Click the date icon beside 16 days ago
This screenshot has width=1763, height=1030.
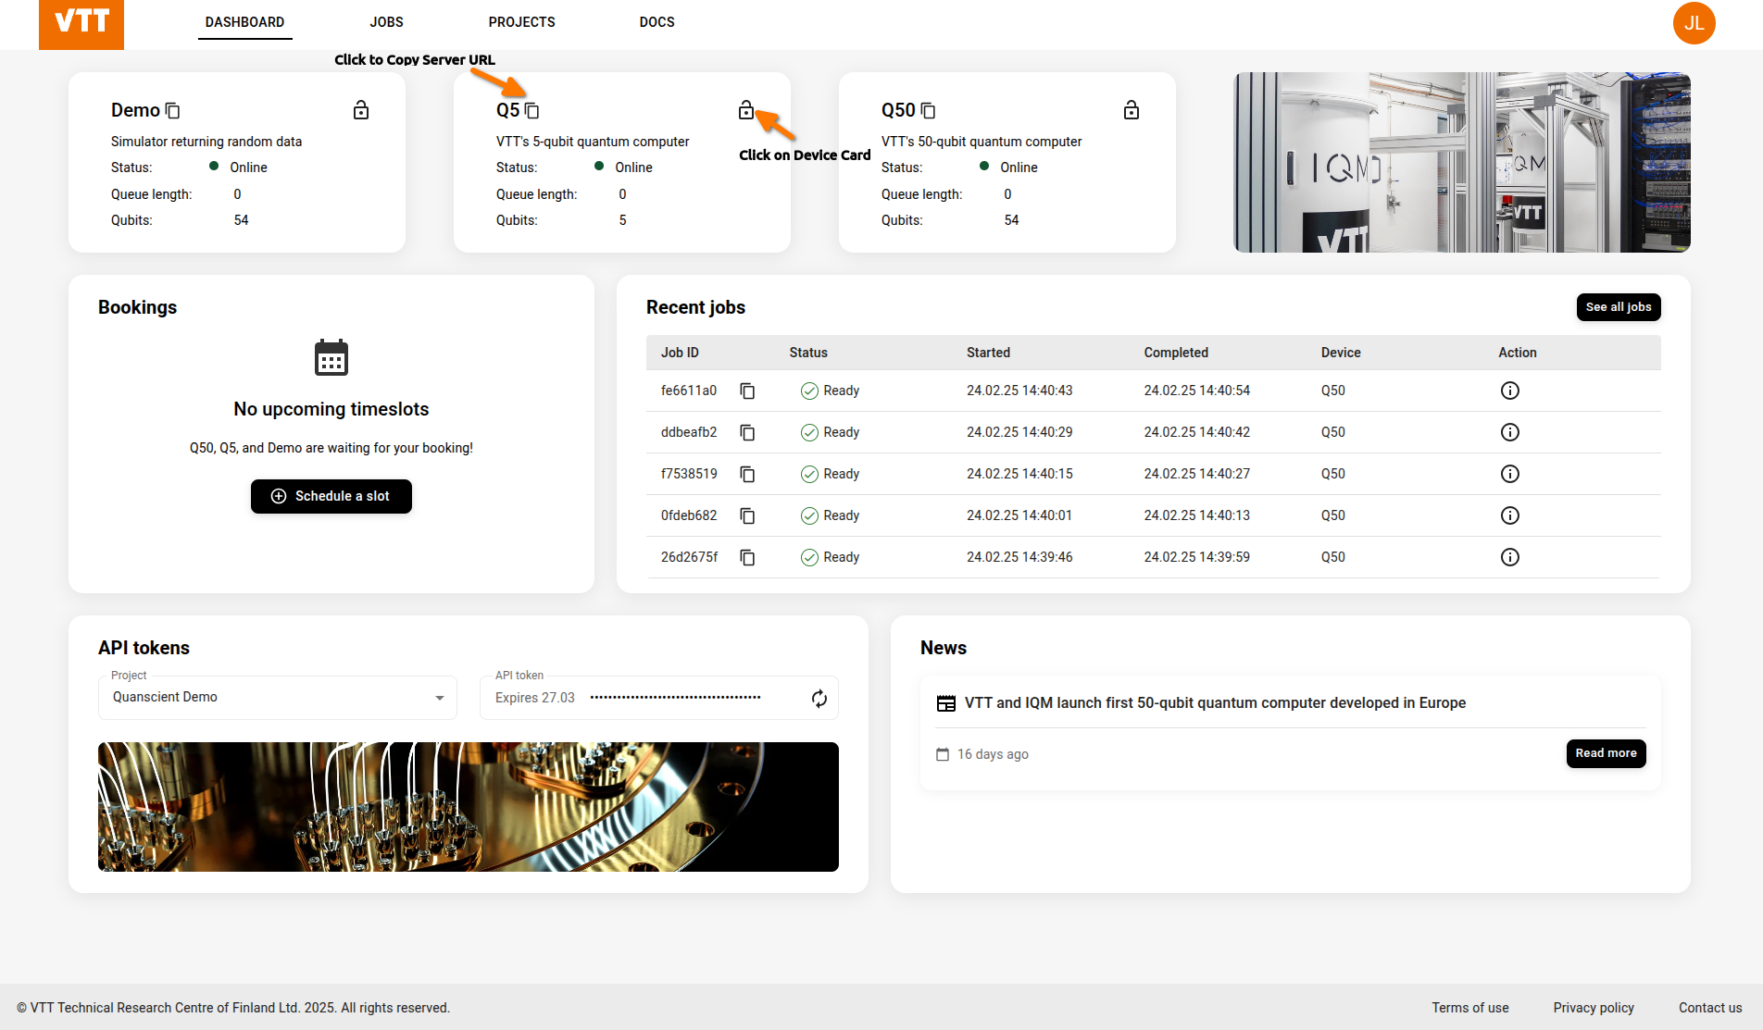(943, 754)
